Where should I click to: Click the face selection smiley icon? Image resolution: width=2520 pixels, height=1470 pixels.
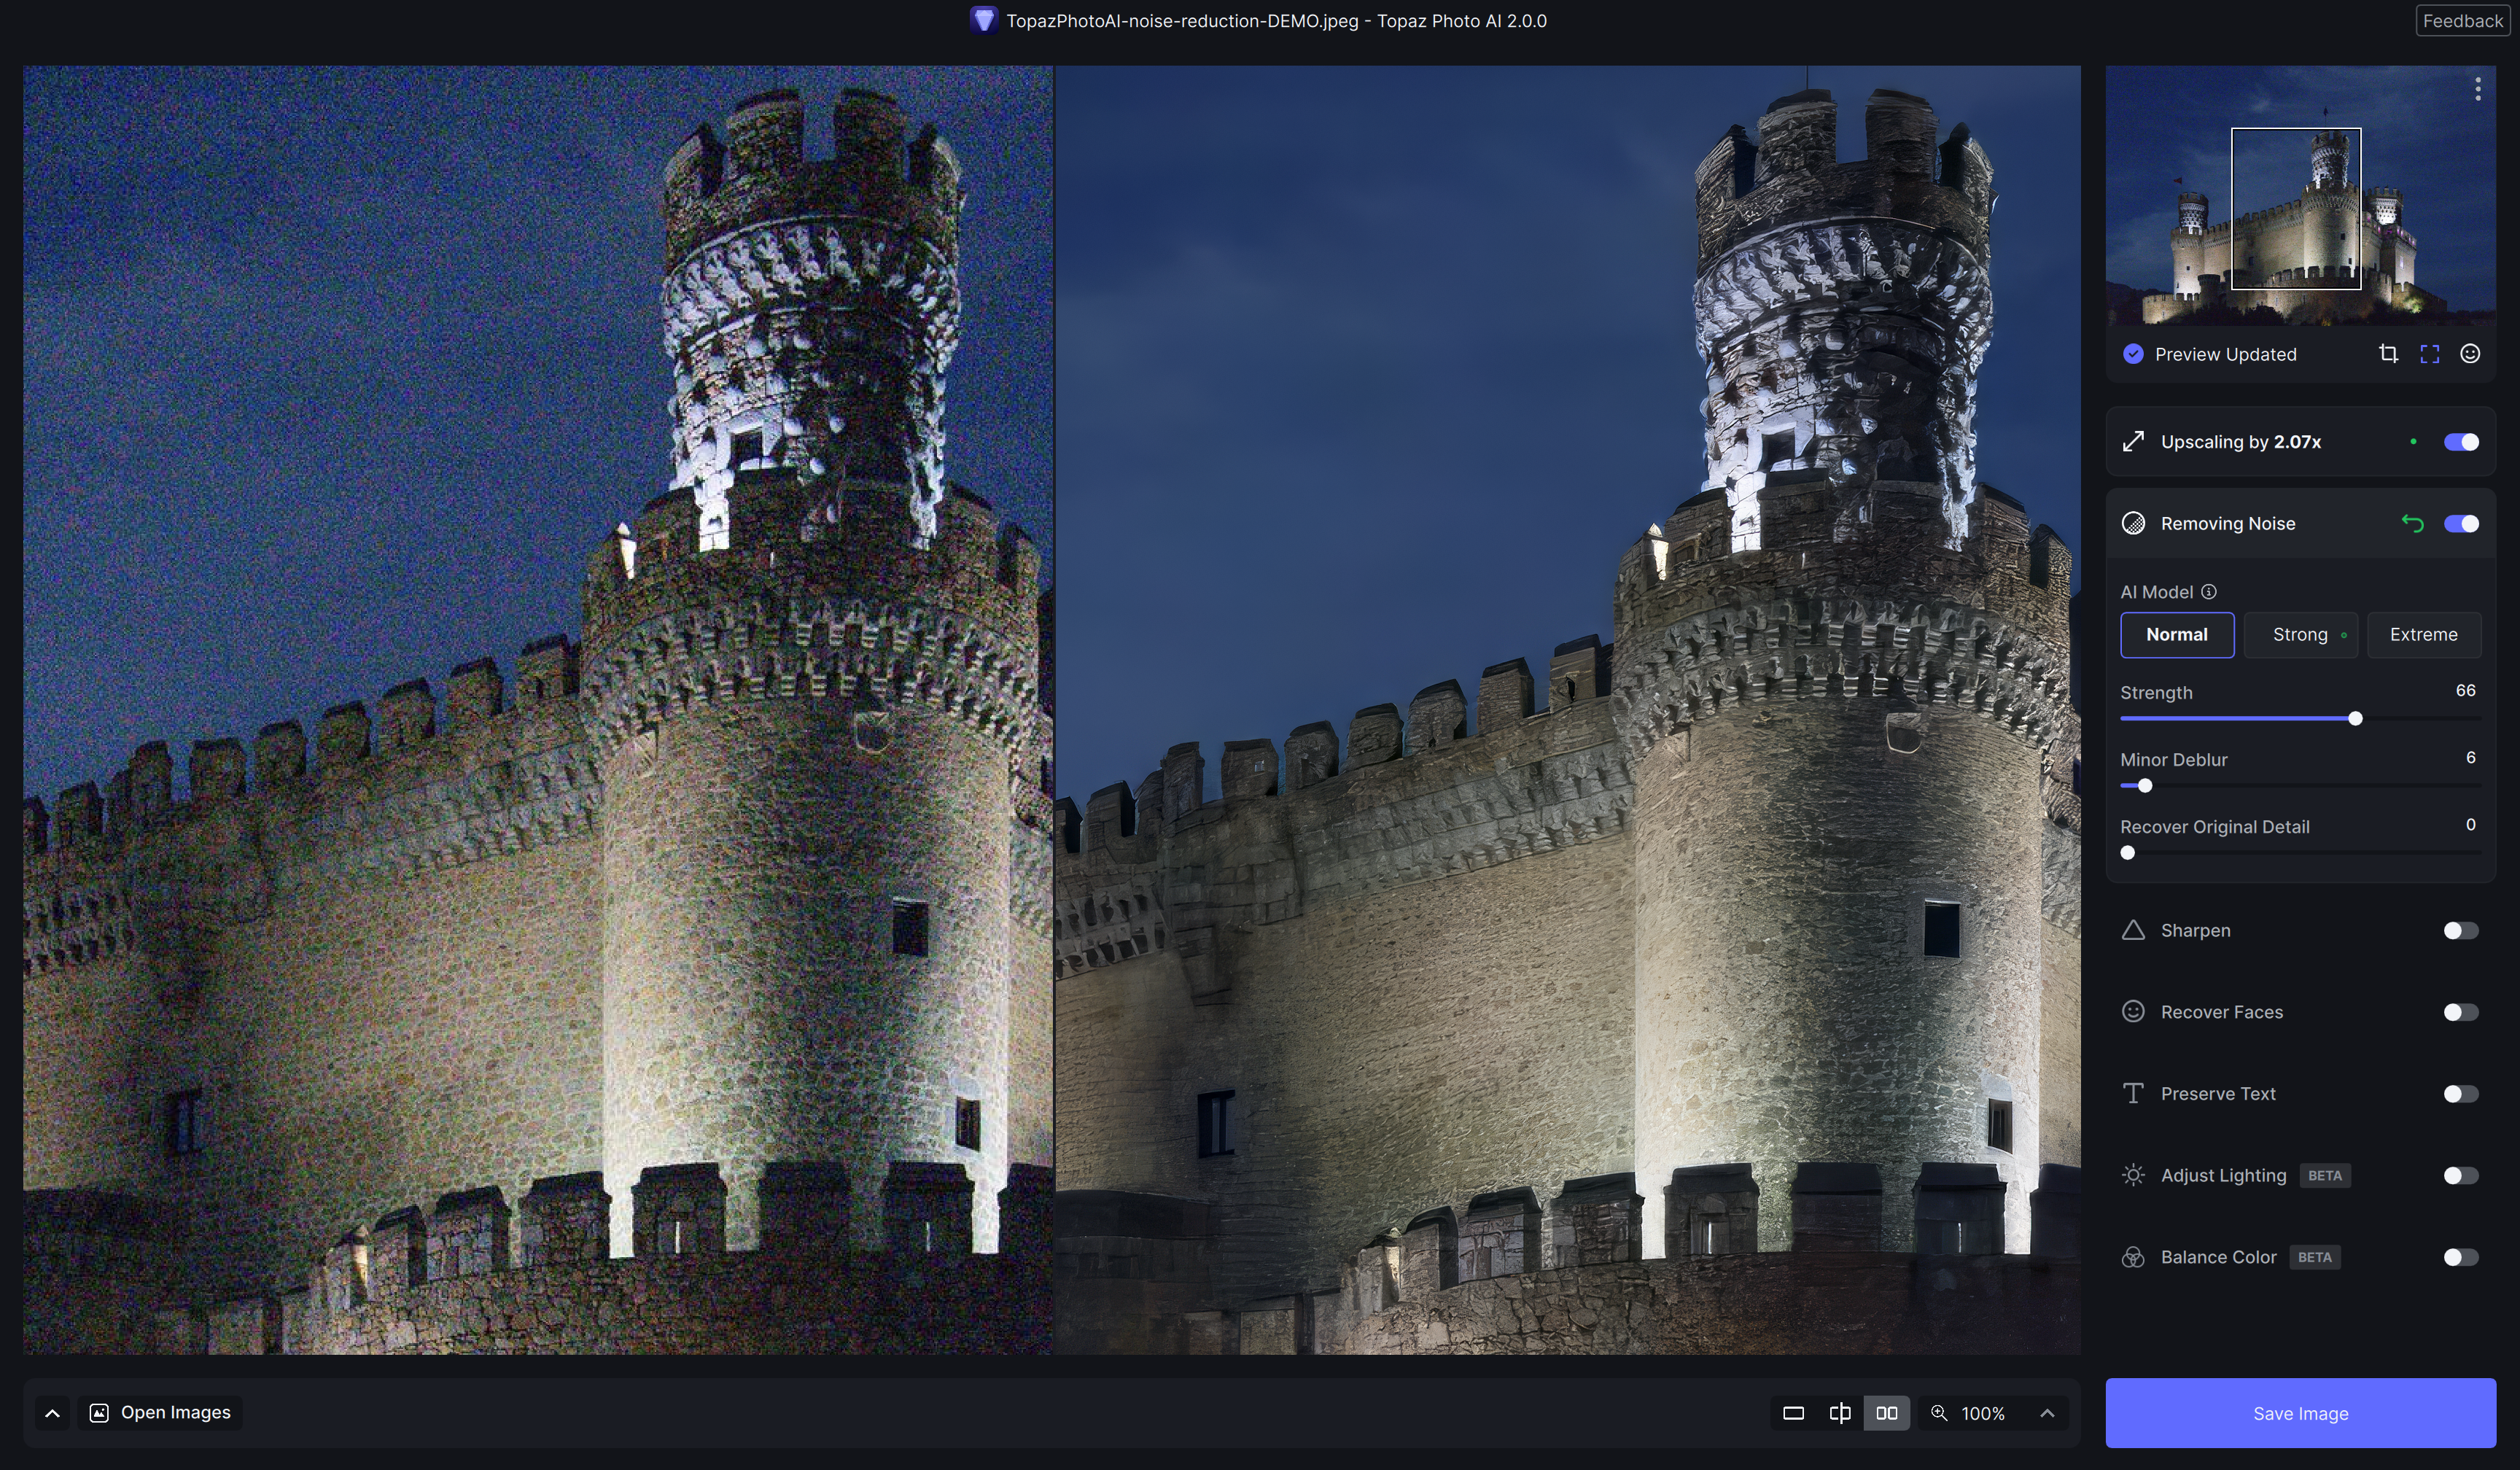tap(2469, 354)
